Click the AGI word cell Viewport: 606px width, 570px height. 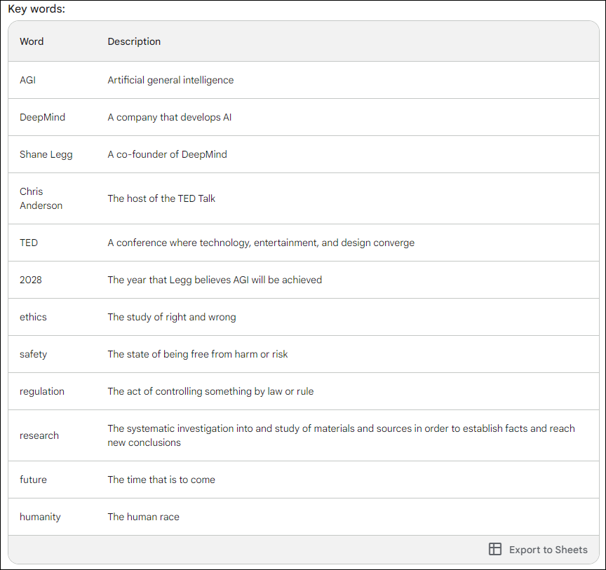(x=28, y=80)
